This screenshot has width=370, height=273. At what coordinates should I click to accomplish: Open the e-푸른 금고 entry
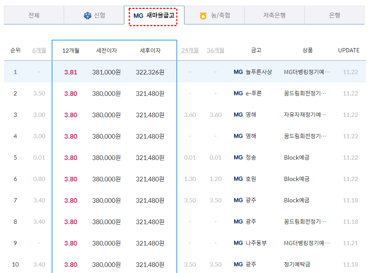tap(254, 93)
